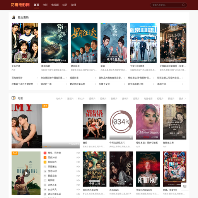Click the Top1 badge on Homebound poster

tap(15, 153)
